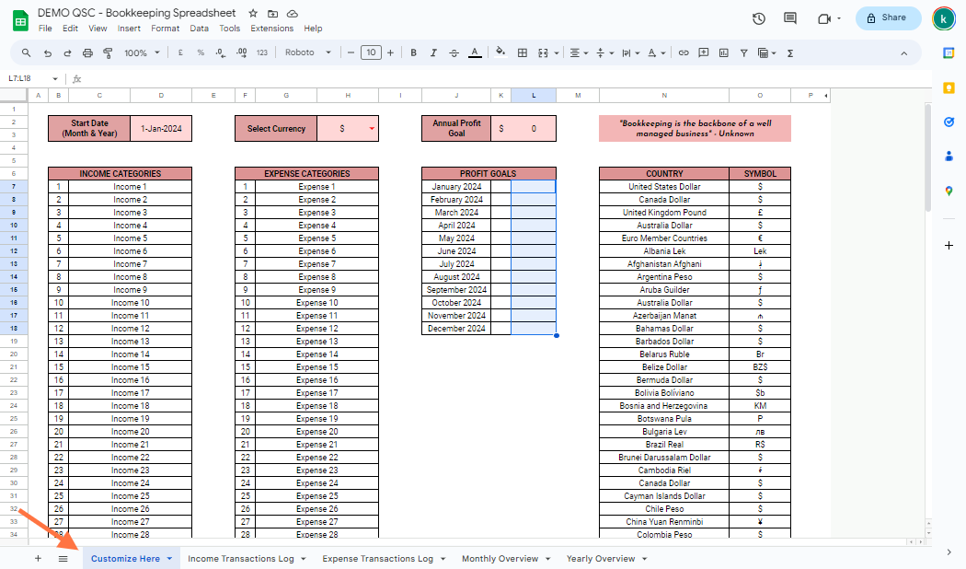Show all sheets list

click(x=63, y=559)
